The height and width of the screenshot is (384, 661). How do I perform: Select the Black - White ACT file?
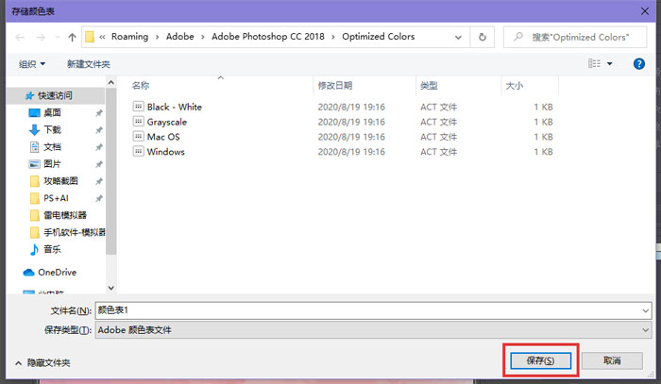point(174,107)
